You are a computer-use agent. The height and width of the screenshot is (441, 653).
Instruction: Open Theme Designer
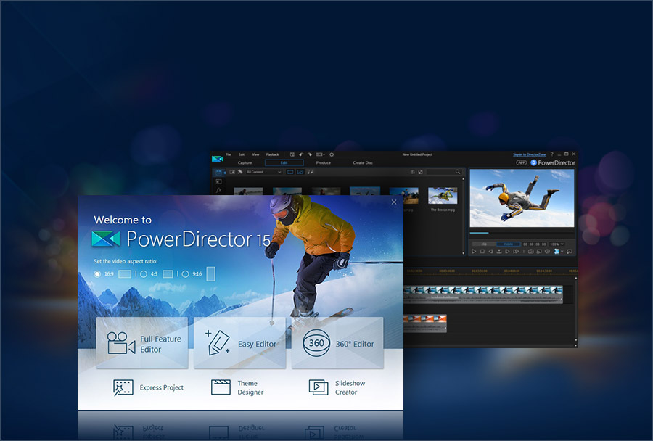[237, 387]
